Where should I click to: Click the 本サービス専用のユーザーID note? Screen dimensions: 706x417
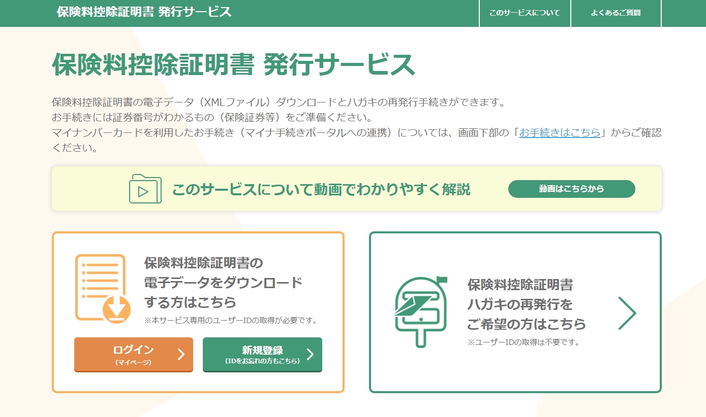click(231, 320)
